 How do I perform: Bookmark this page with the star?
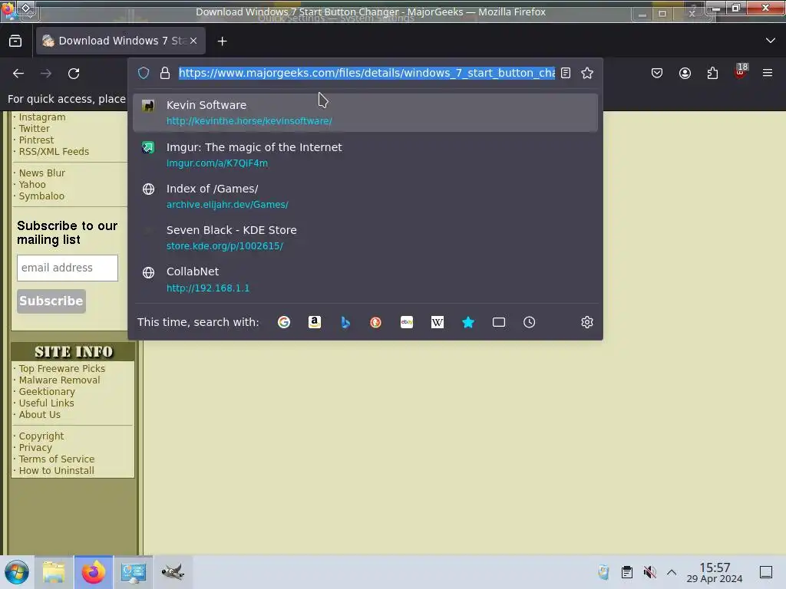coord(587,73)
